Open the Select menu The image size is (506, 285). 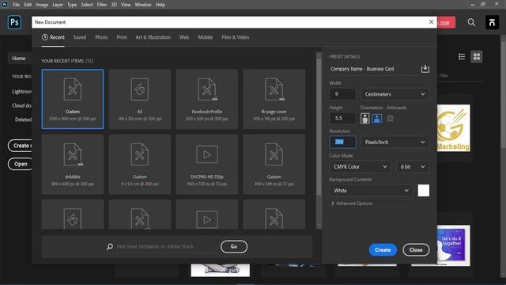click(87, 5)
